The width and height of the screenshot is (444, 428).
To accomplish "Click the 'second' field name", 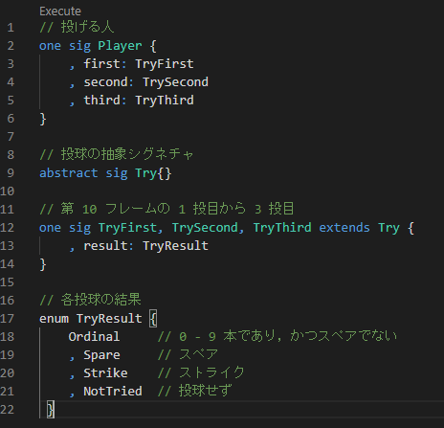I will (x=105, y=82).
